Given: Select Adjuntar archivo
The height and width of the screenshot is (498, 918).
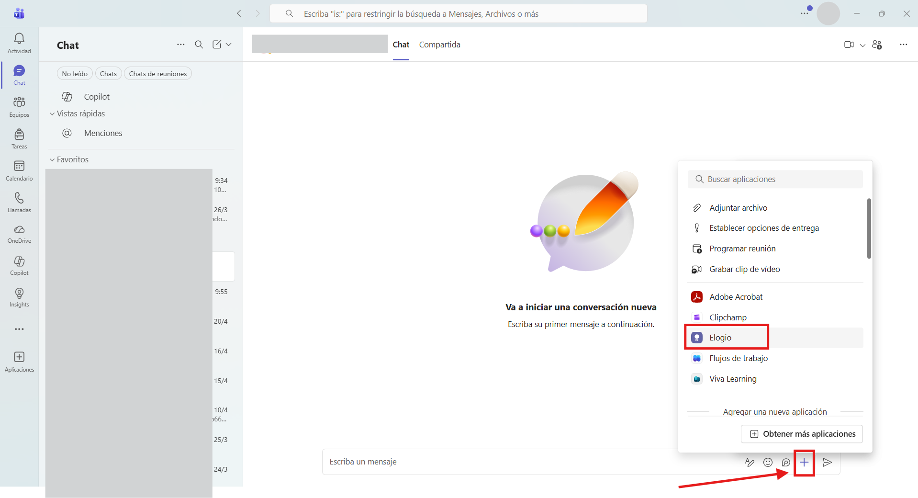Looking at the screenshot, I should pyautogui.click(x=775, y=208).
